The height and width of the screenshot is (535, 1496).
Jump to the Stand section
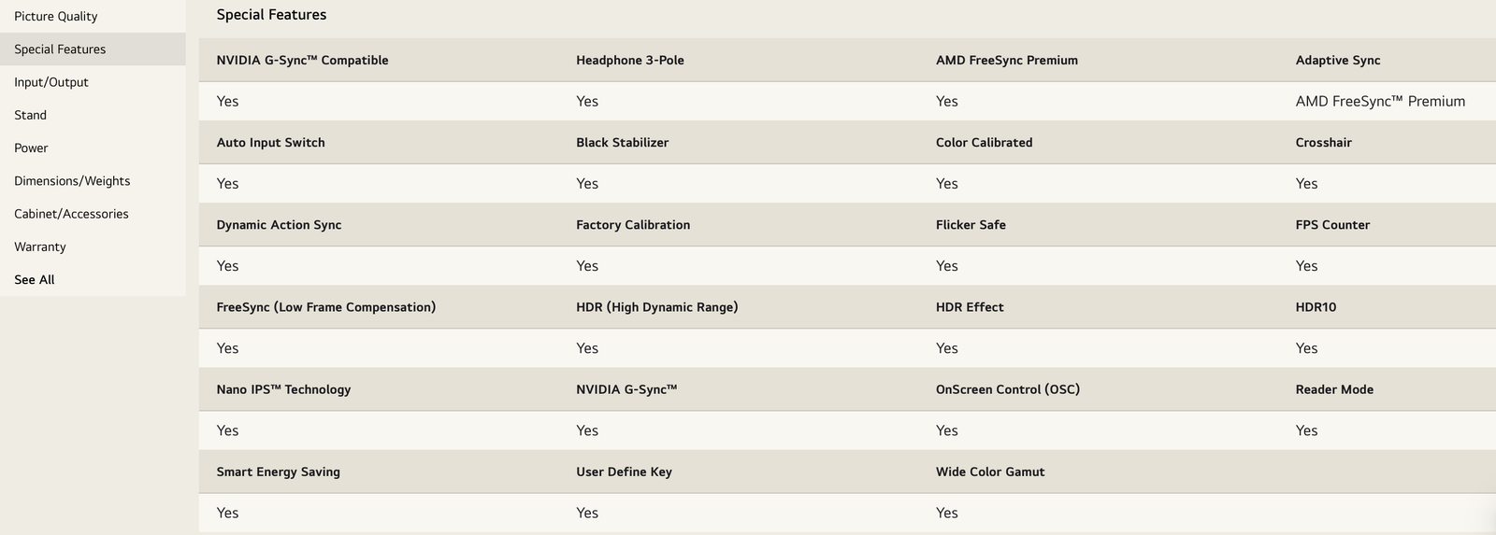(x=31, y=115)
